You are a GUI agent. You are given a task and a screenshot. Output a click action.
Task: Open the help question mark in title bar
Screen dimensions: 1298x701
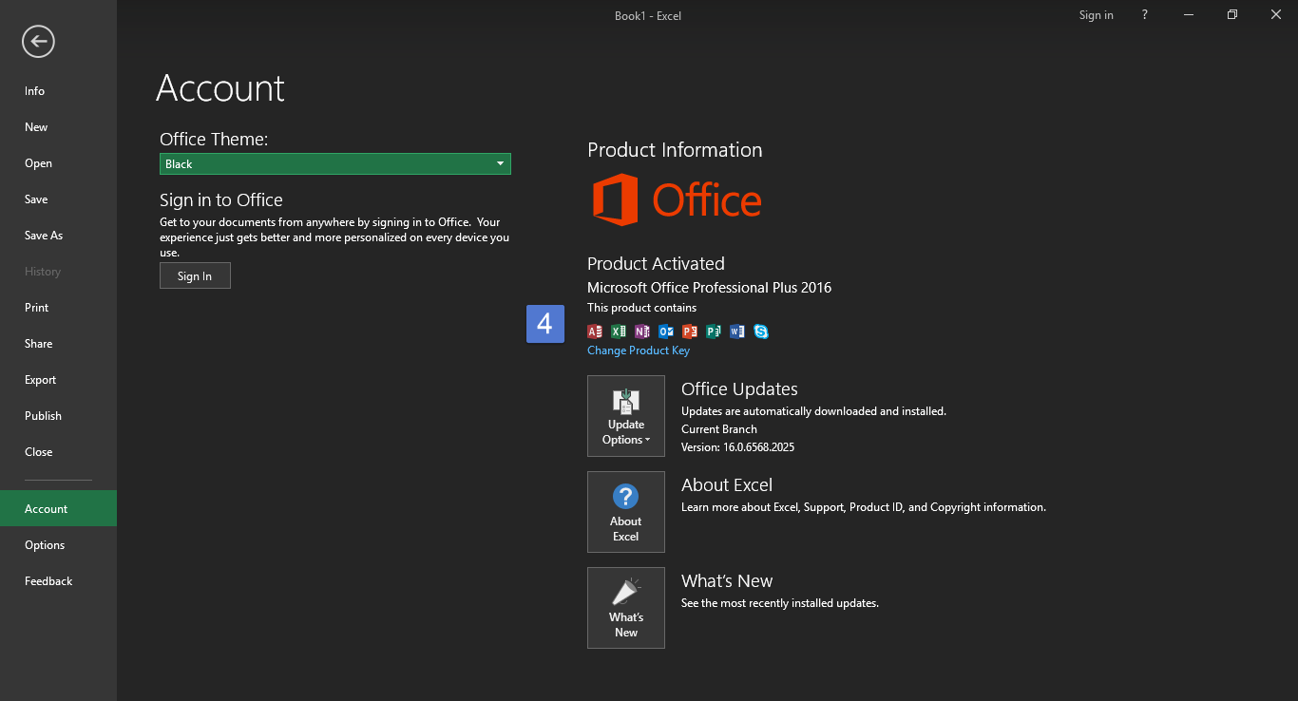tap(1145, 15)
